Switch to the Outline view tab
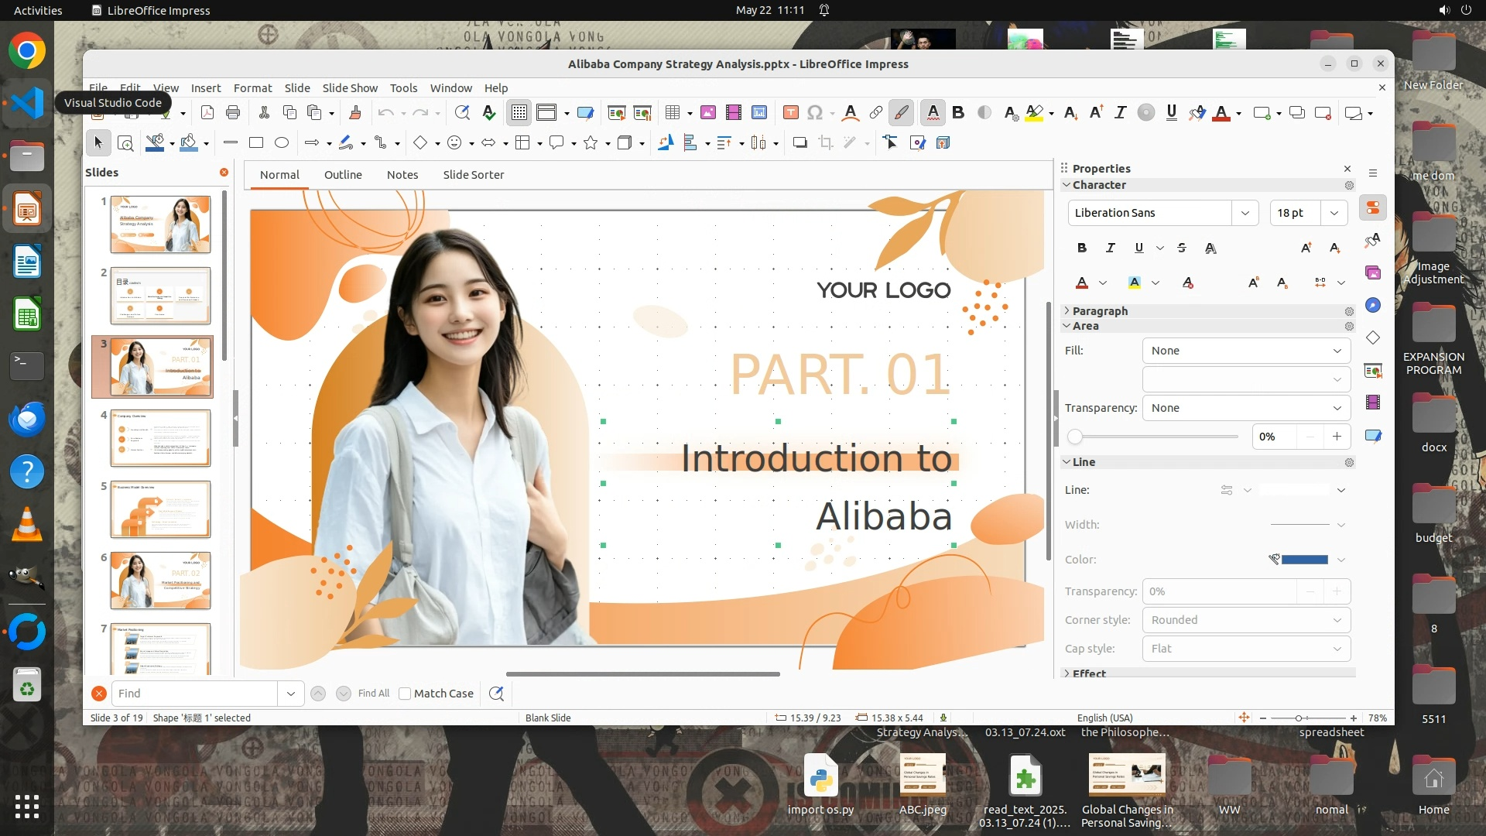 (x=343, y=175)
